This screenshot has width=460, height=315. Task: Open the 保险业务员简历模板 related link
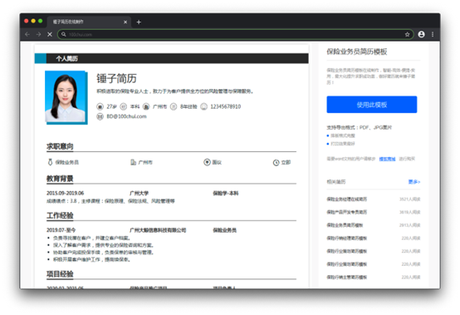pyautogui.click(x=345, y=225)
